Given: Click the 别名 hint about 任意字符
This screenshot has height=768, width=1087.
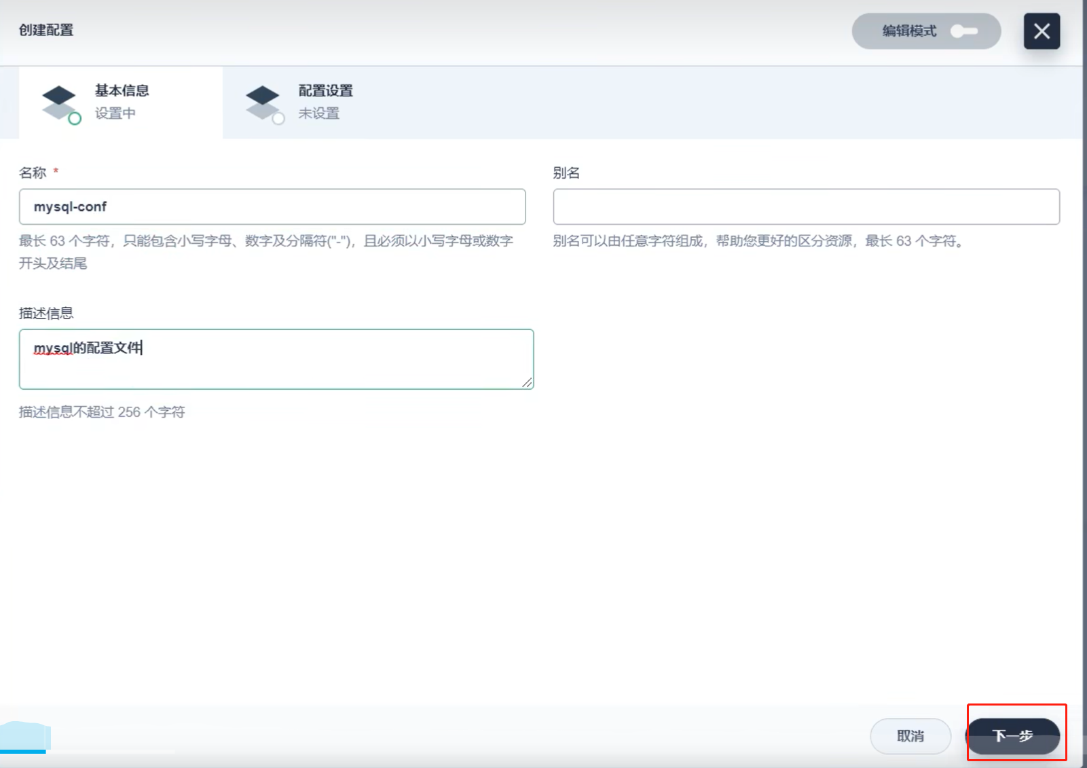Looking at the screenshot, I should pos(758,241).
